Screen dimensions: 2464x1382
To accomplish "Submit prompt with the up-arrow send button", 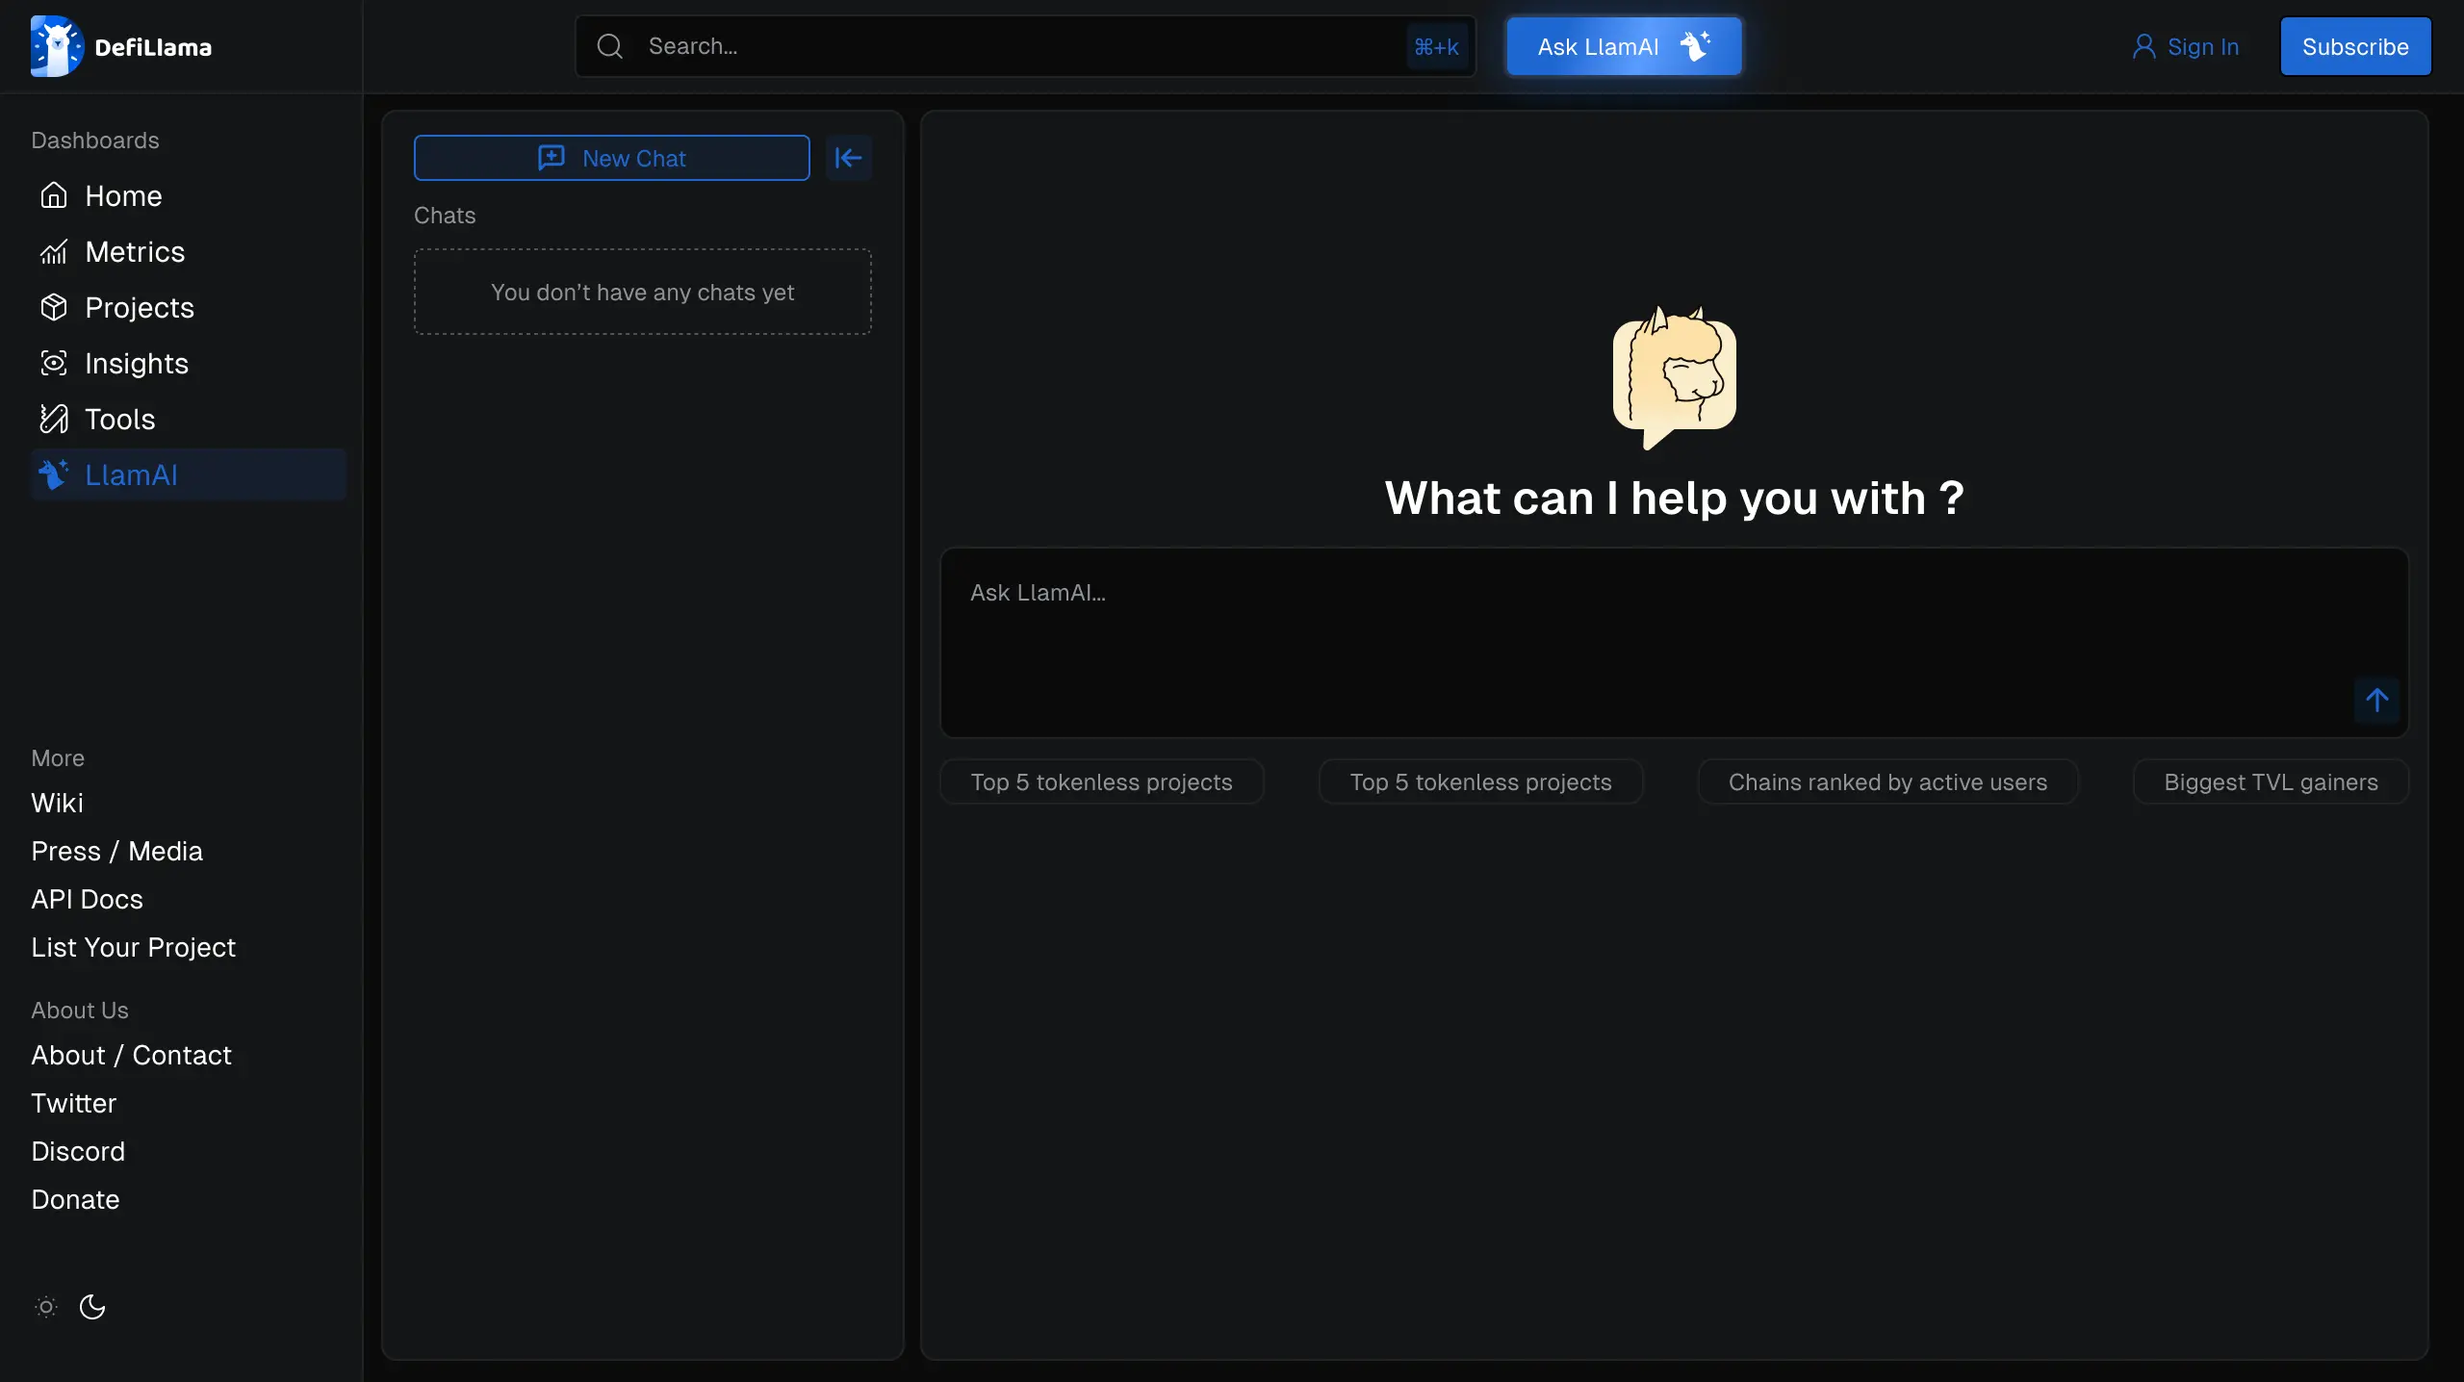I will pos(2376,700).
